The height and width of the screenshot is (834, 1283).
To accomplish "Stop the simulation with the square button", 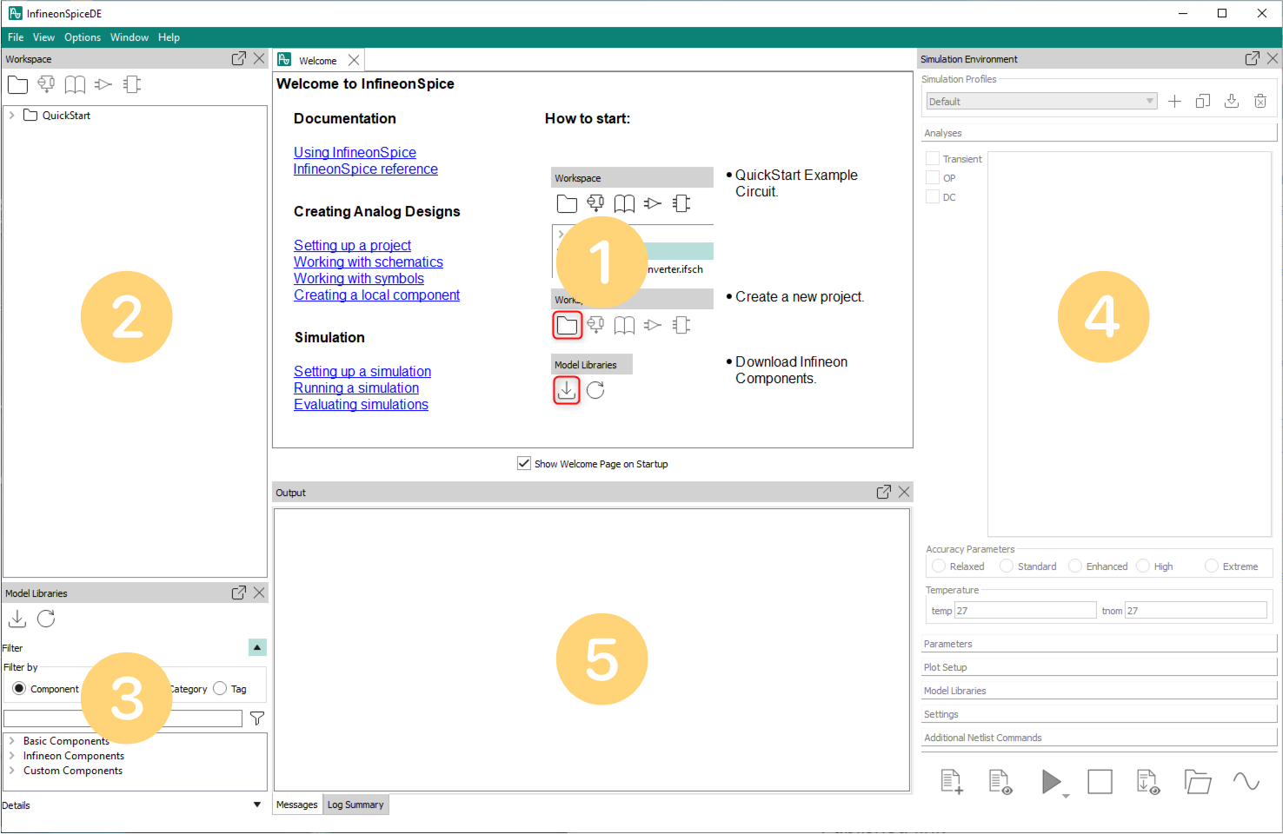I will 1100,782.
